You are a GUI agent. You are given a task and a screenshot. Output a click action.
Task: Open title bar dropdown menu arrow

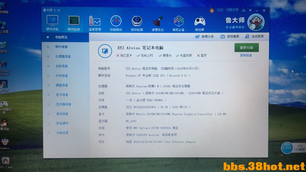[x=250, y=10]
